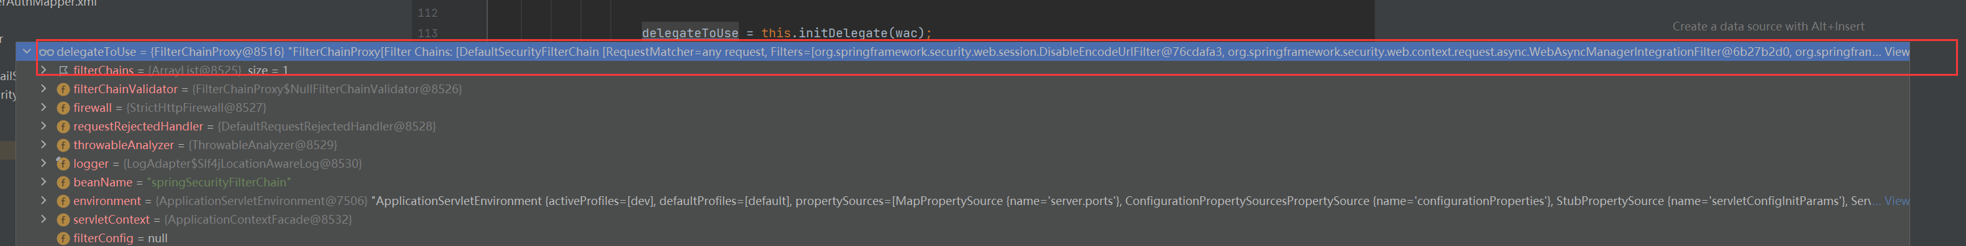Click the initDelegate(wac) code line

(787, 33)
